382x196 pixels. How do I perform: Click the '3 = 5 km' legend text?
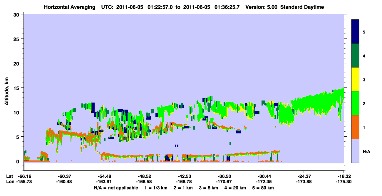209,188
